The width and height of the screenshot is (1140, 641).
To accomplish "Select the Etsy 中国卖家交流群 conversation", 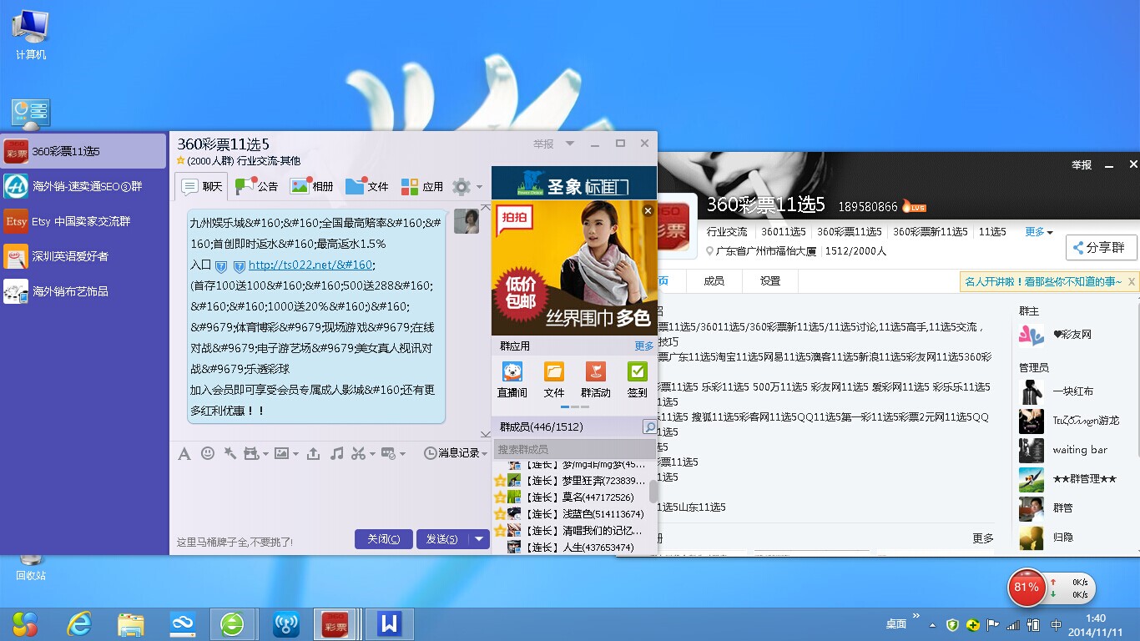I will [x=81, y=221].
